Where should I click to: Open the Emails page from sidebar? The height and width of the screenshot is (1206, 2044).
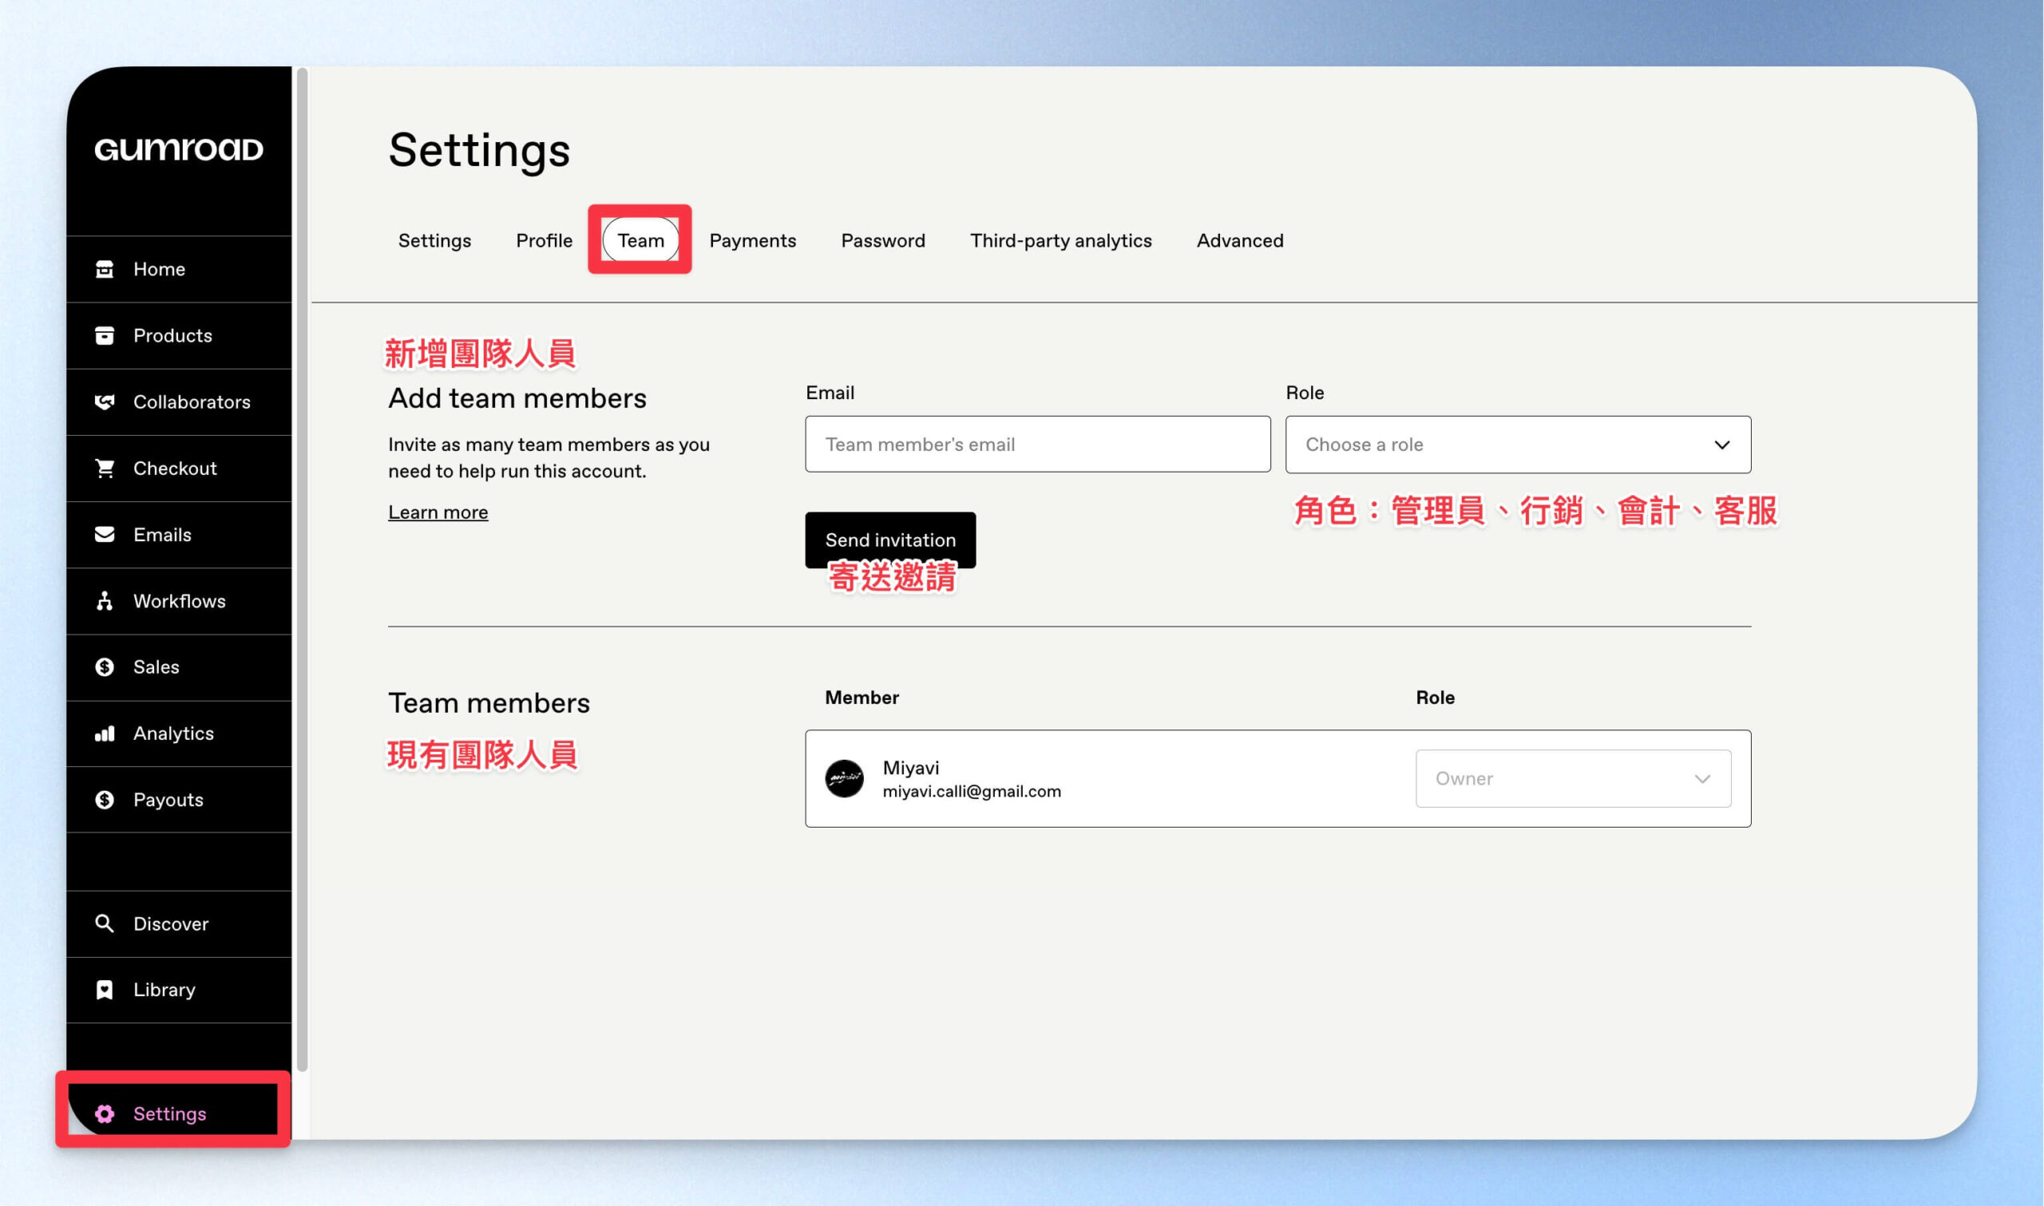pyautogui.click(x=180, y=535)
